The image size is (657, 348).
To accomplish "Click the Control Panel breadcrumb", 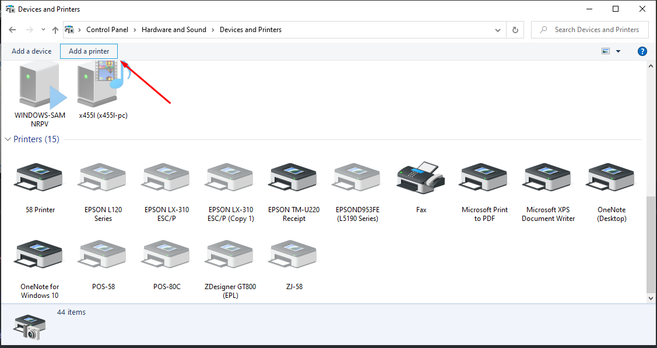I will click(x=107, y=30).
